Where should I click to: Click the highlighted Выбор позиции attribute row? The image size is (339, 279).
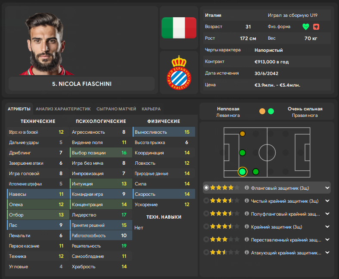(x=101, y=153)
